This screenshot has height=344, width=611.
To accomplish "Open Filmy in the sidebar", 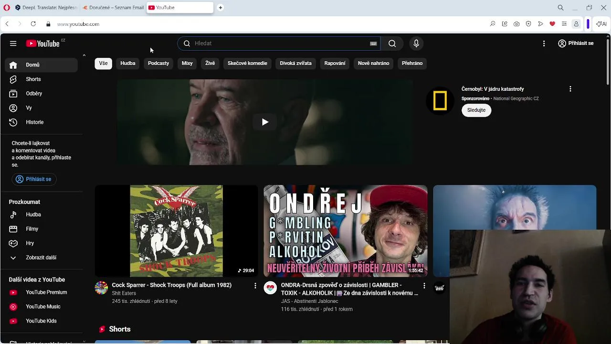I will point(42,229).
